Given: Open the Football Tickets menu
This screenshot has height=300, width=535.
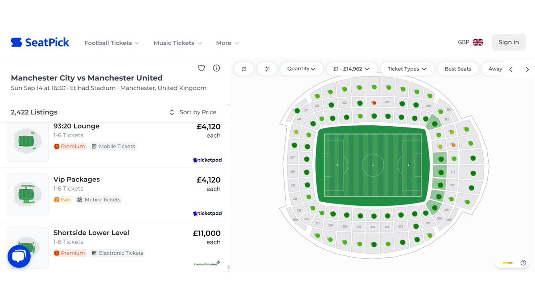Looking at the screenshot, I should (112, 43).
